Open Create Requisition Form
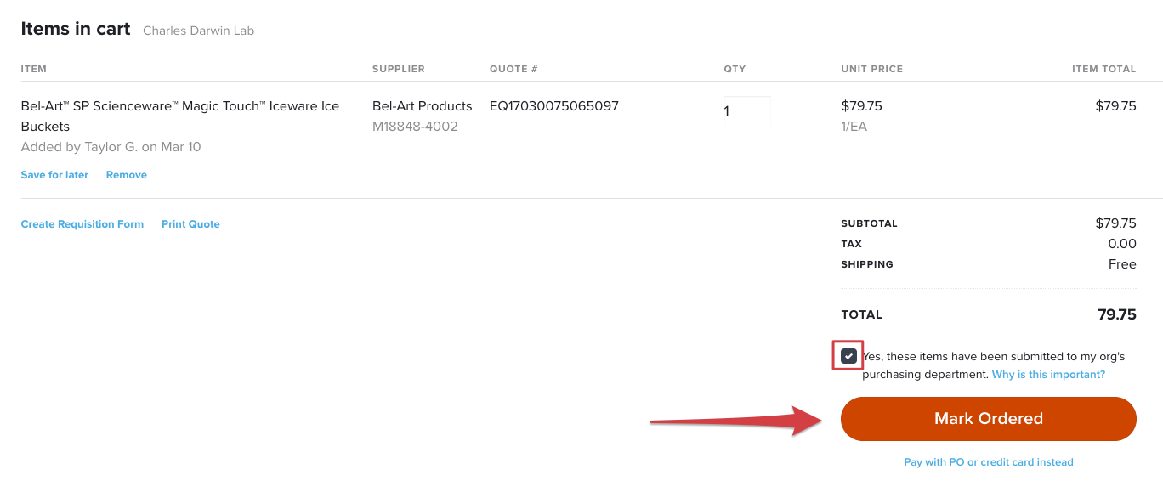 82,223
